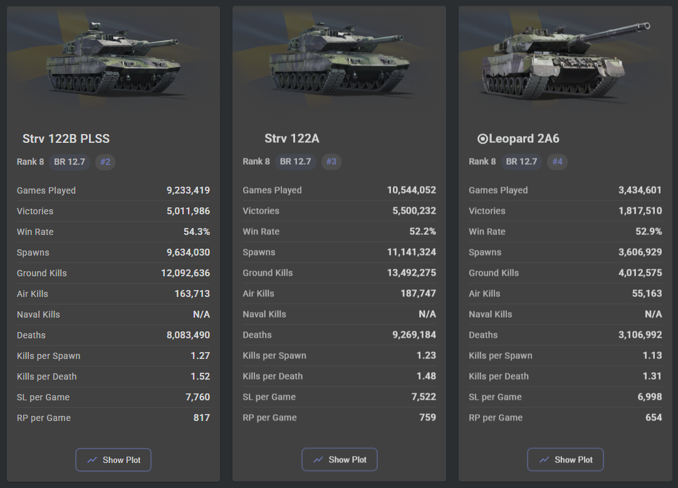Click the Leopard 2A6 tank image
Viewport: 678px width, 488px height.
pos(565,63)
